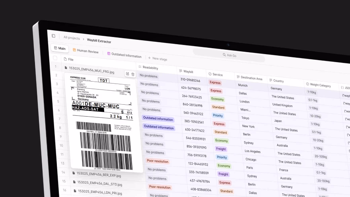The image size is (350, 197).
Task: Click the Readability column header icon
Action: pyautogui.click(x=140, y=67)
